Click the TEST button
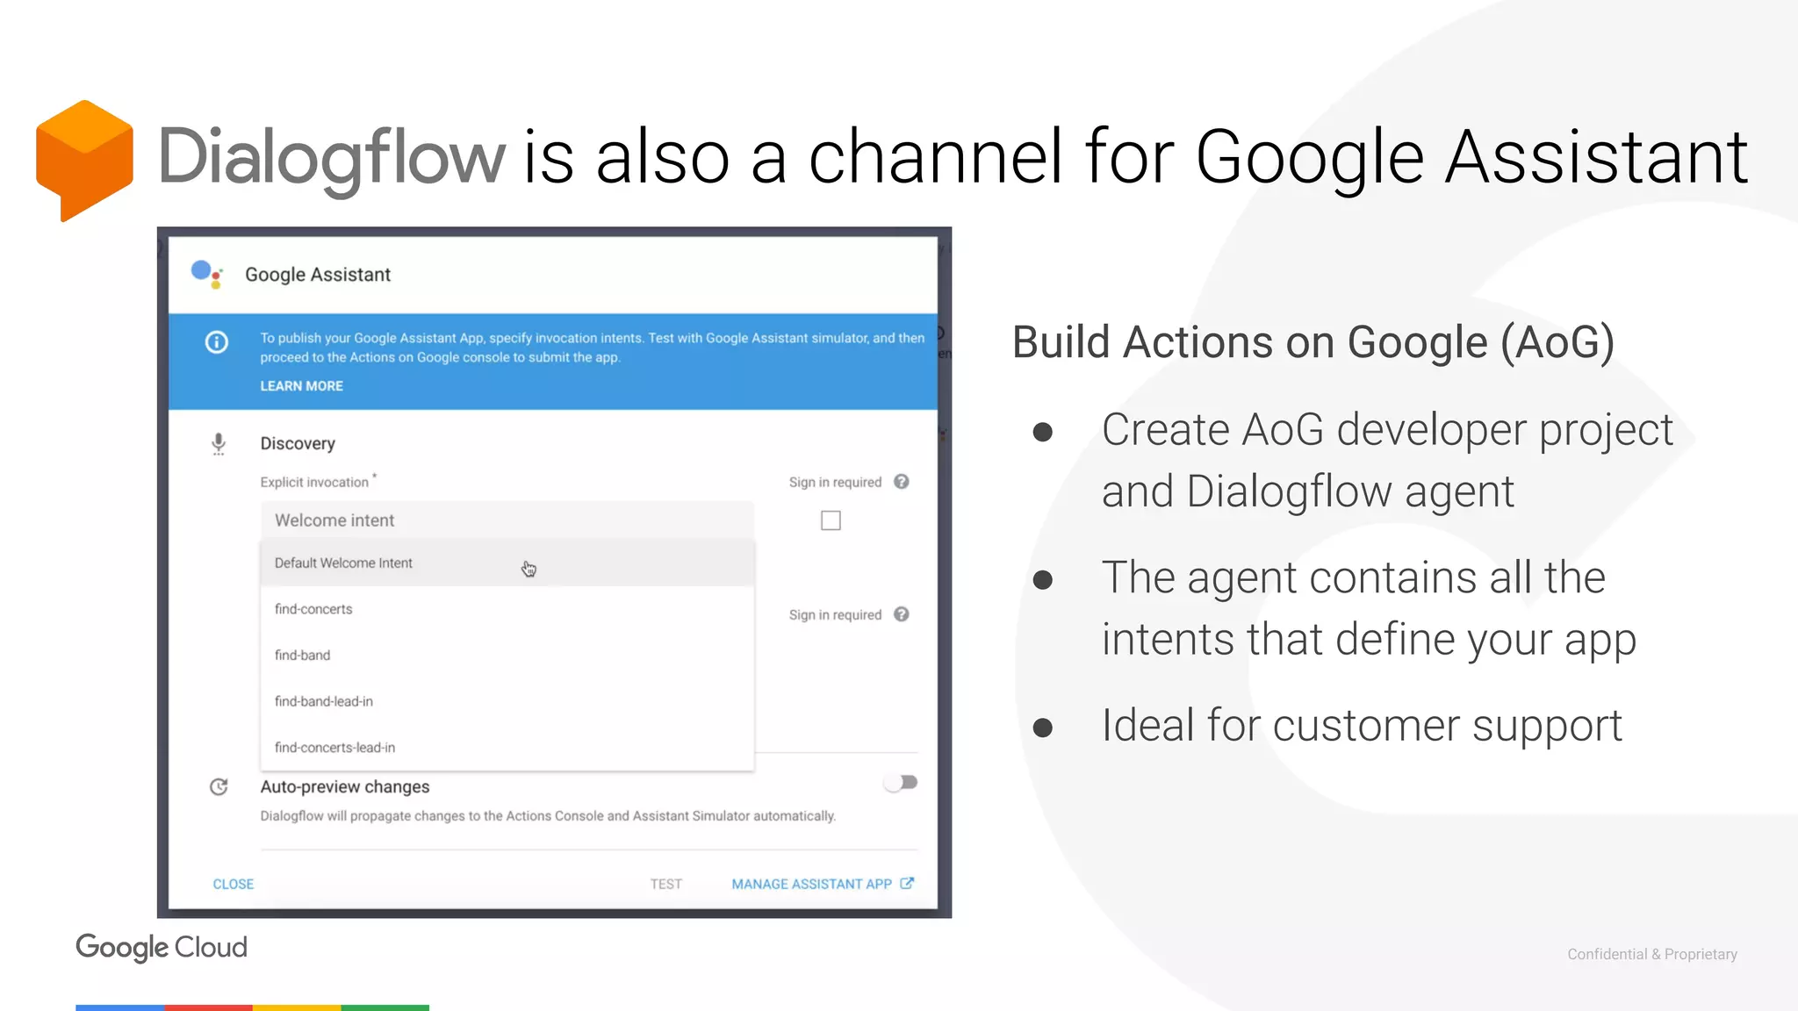Image resolution: width=1798 pixels, height=1011 pixels. (x=665, y=884)
